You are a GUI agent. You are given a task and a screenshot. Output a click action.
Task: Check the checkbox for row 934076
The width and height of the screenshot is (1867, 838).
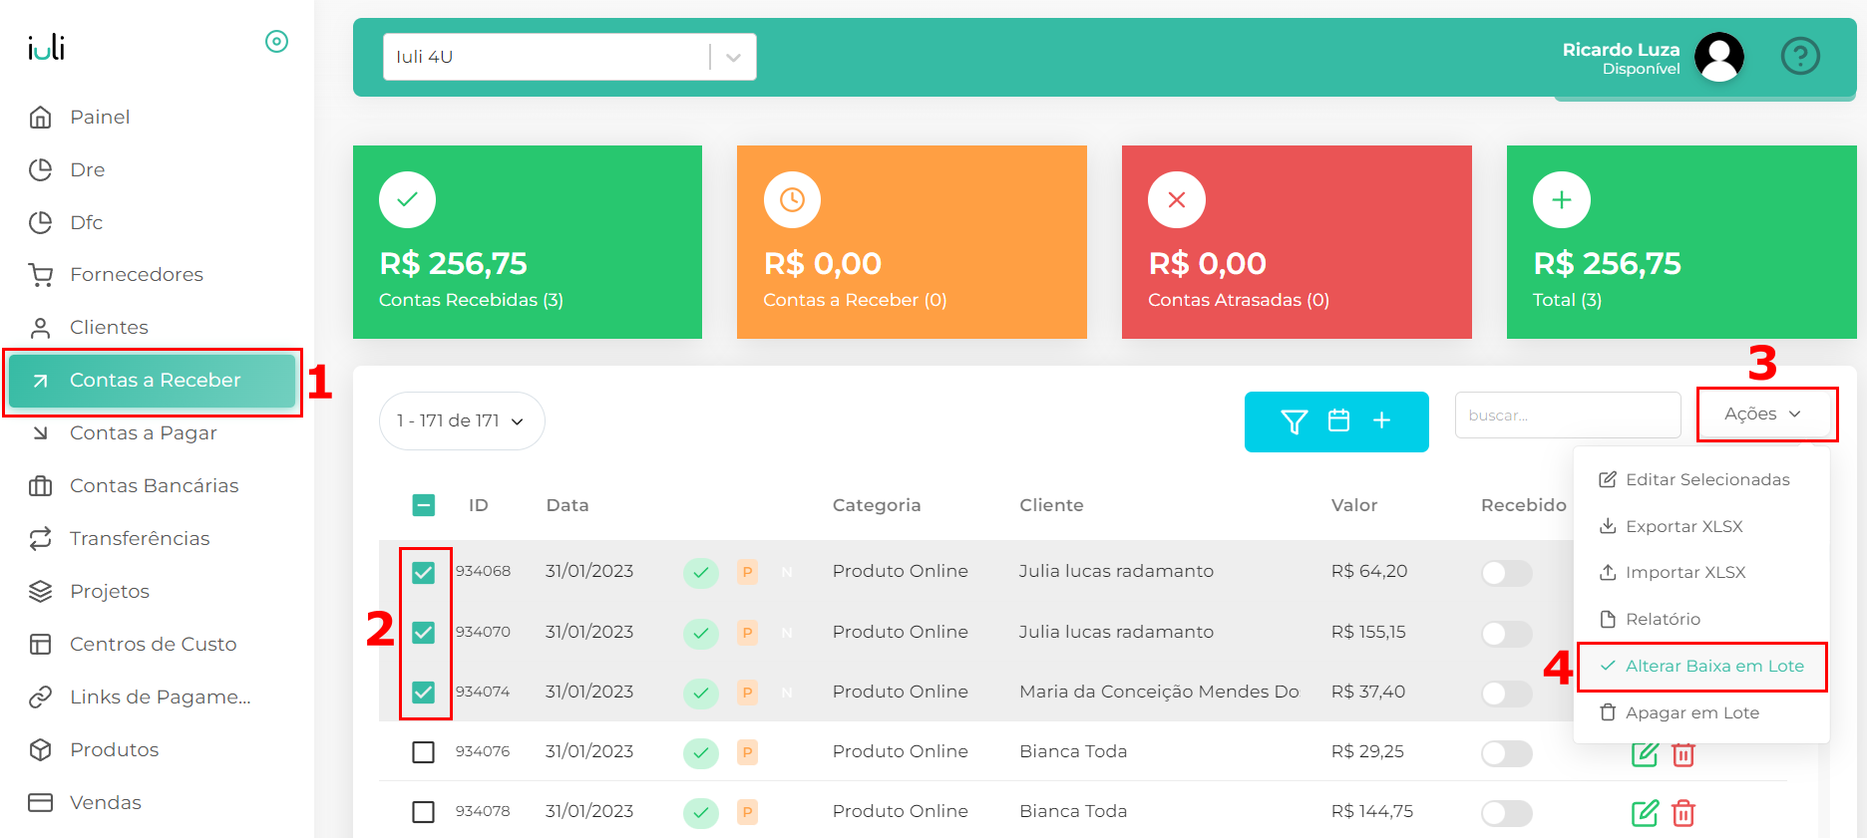(x=424, y=752)
